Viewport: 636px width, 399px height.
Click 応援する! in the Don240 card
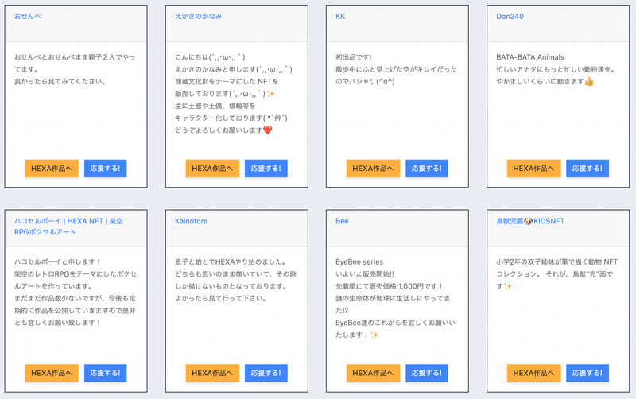[588, 169]
